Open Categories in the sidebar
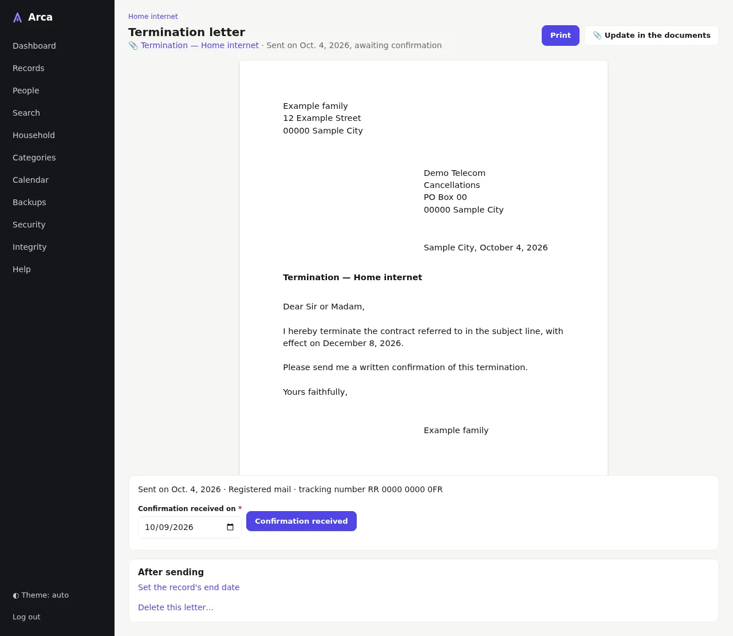Screen dimensions: 733x636 click(x=34, y=158)
